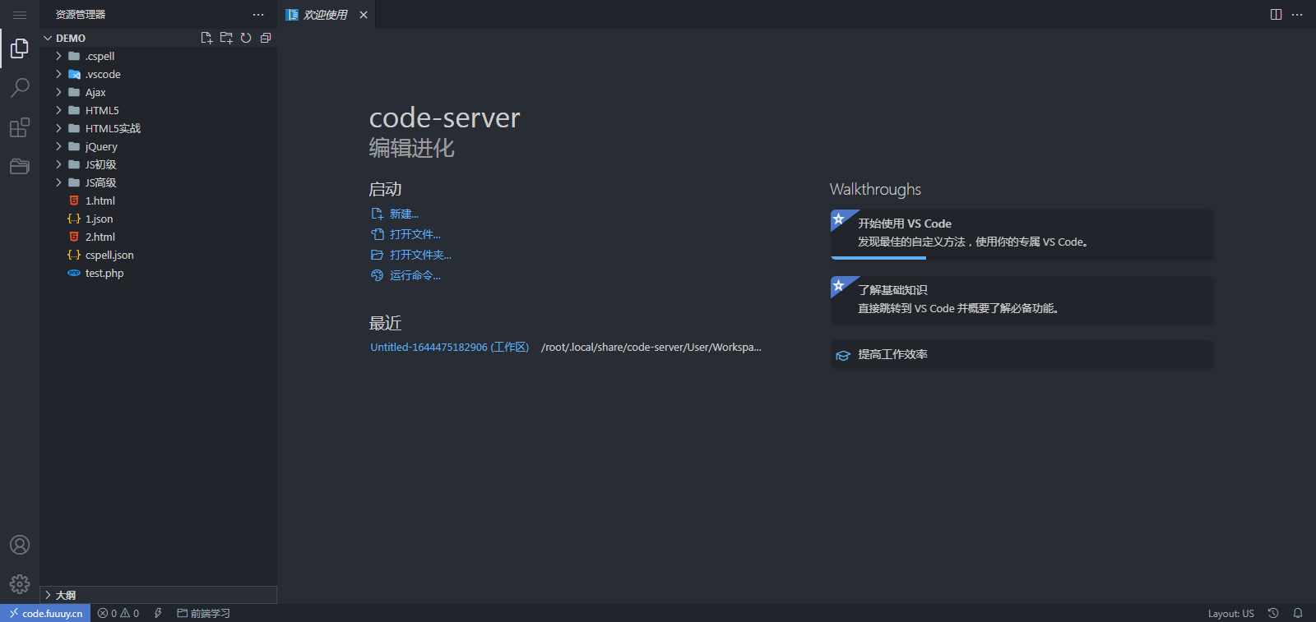Show the Explorer view in activity bar

point(20,49)
